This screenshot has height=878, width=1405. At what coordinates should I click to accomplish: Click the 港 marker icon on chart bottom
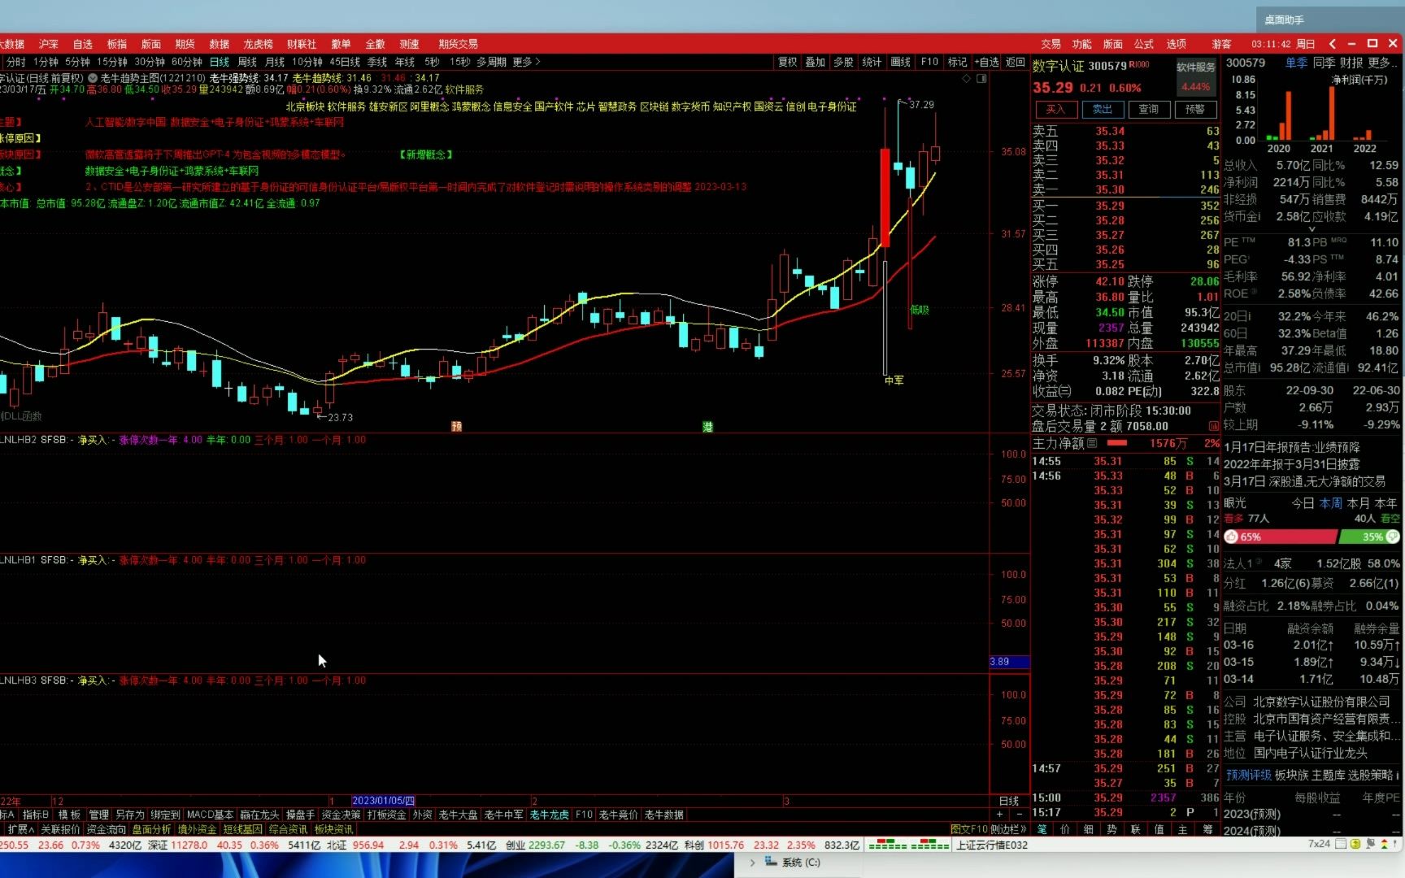coord(707,427)
